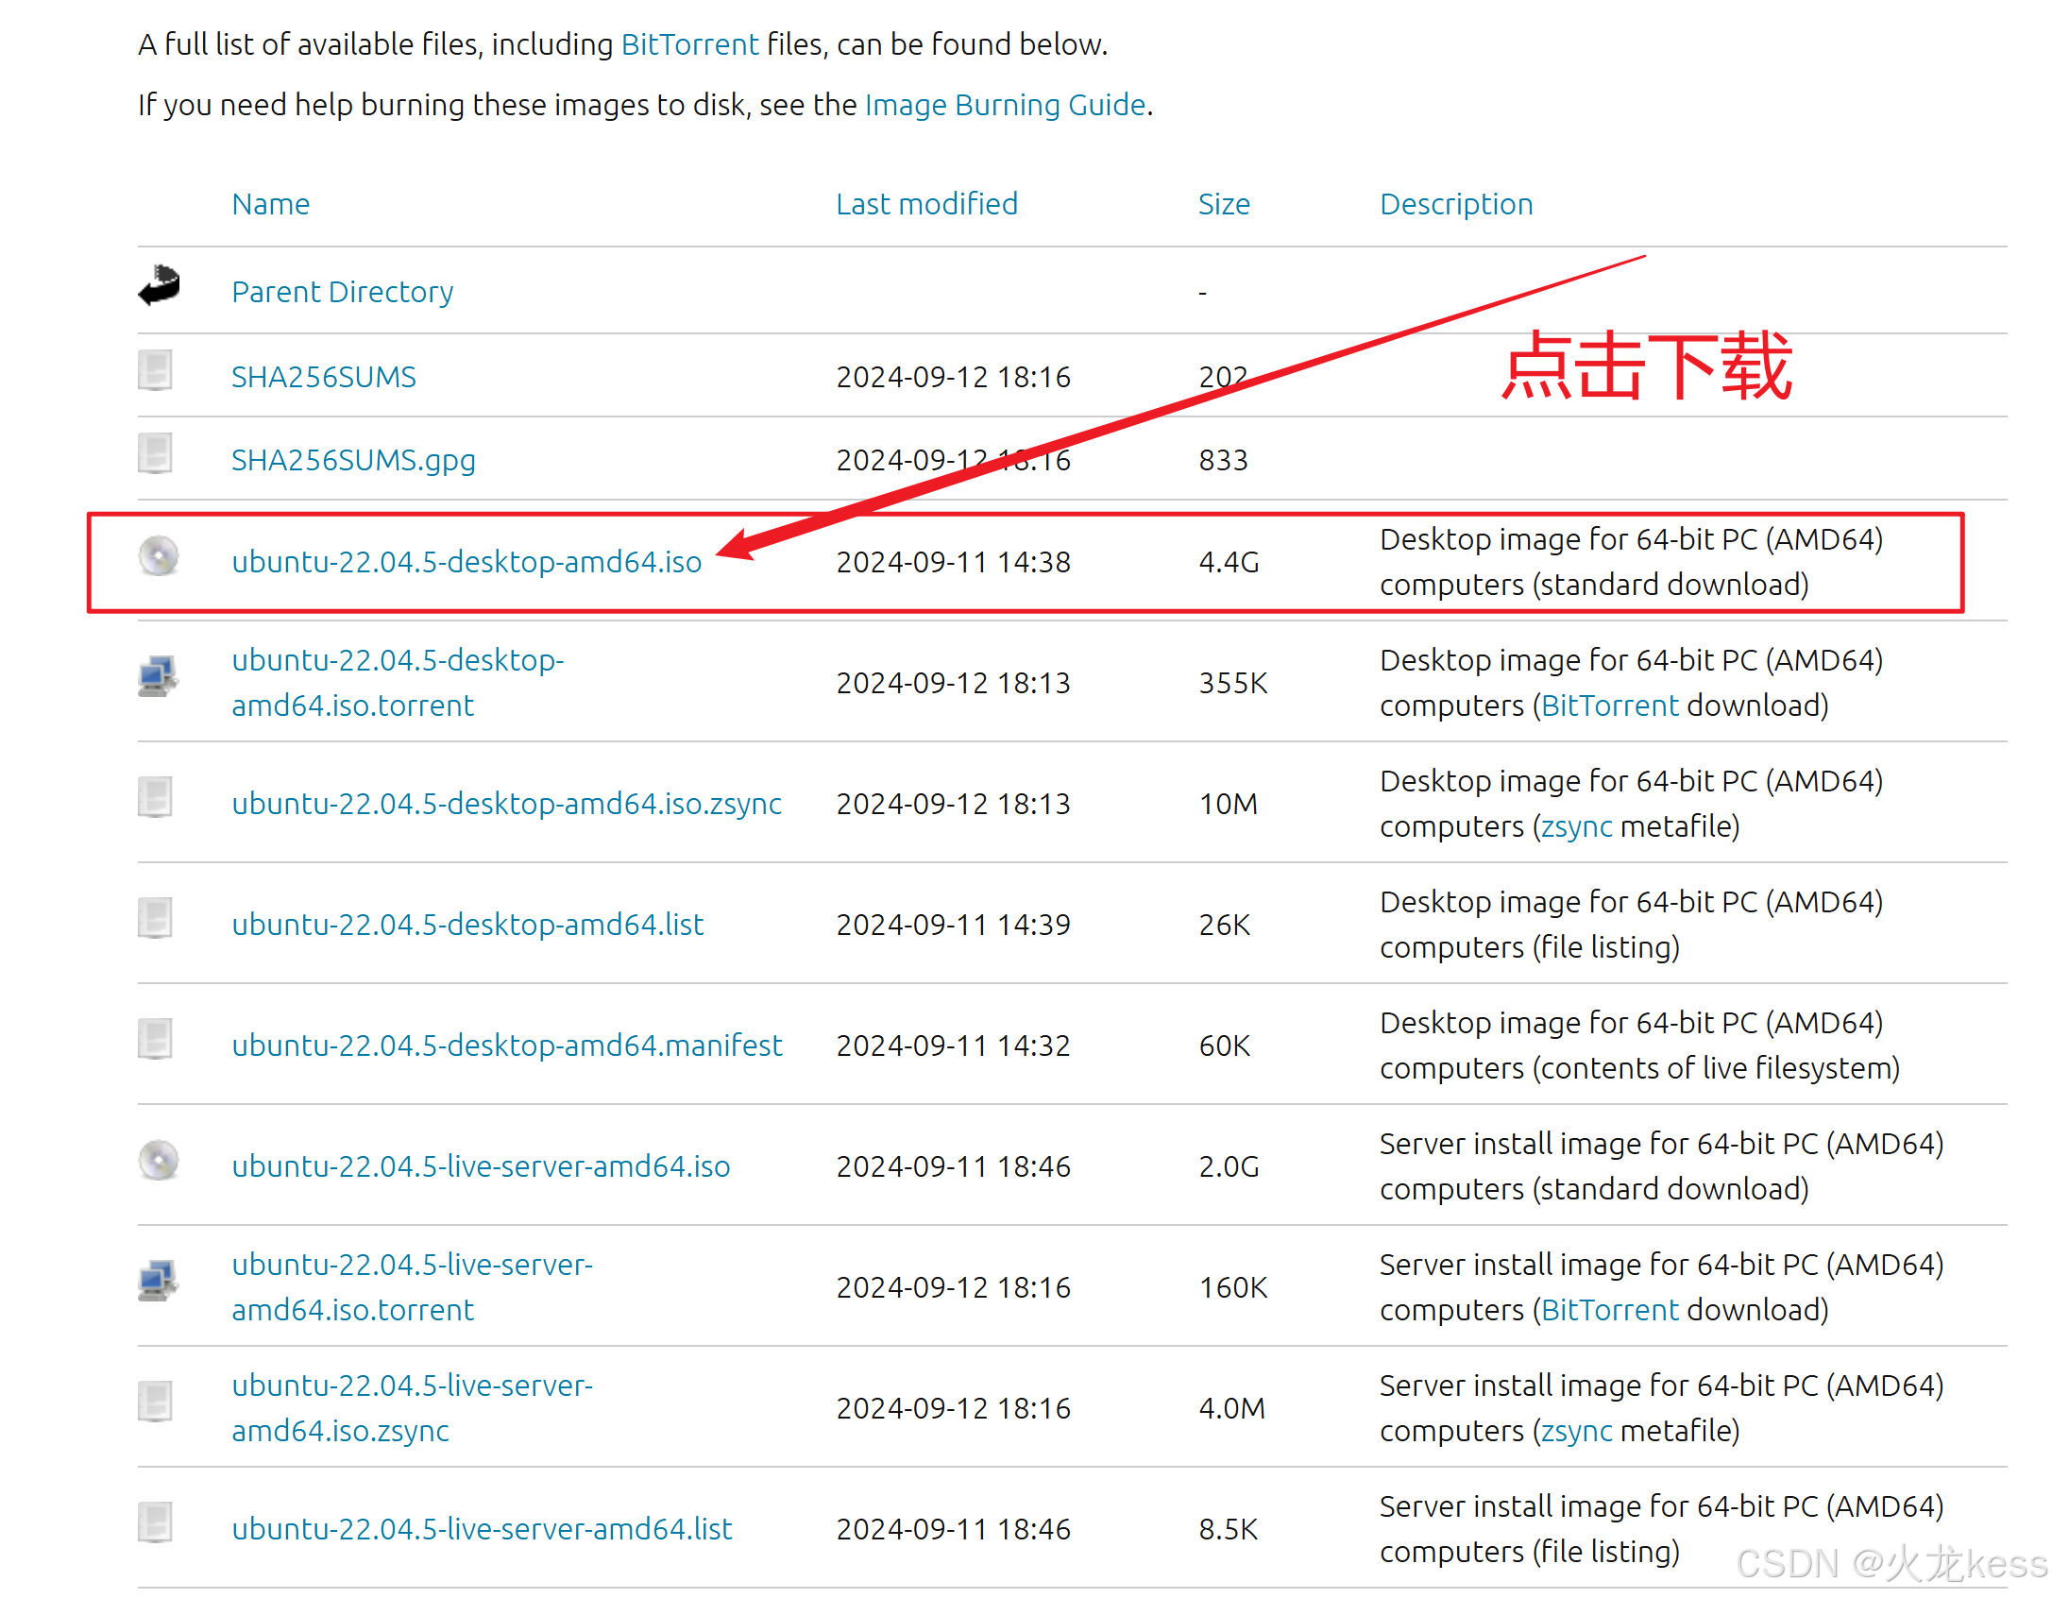2052x1598 pixels.
Task: Open Parent Directory link
Action: pos(342,292)
